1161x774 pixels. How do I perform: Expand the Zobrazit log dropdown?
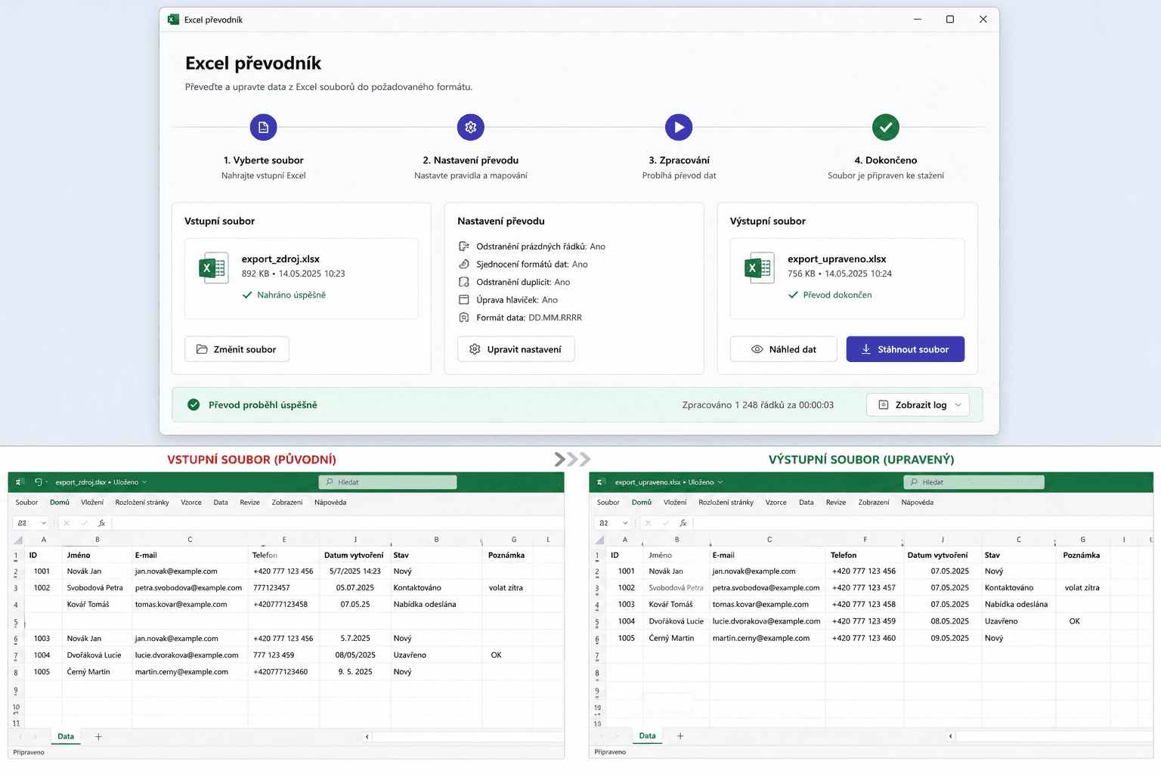[x=918, y=405]
